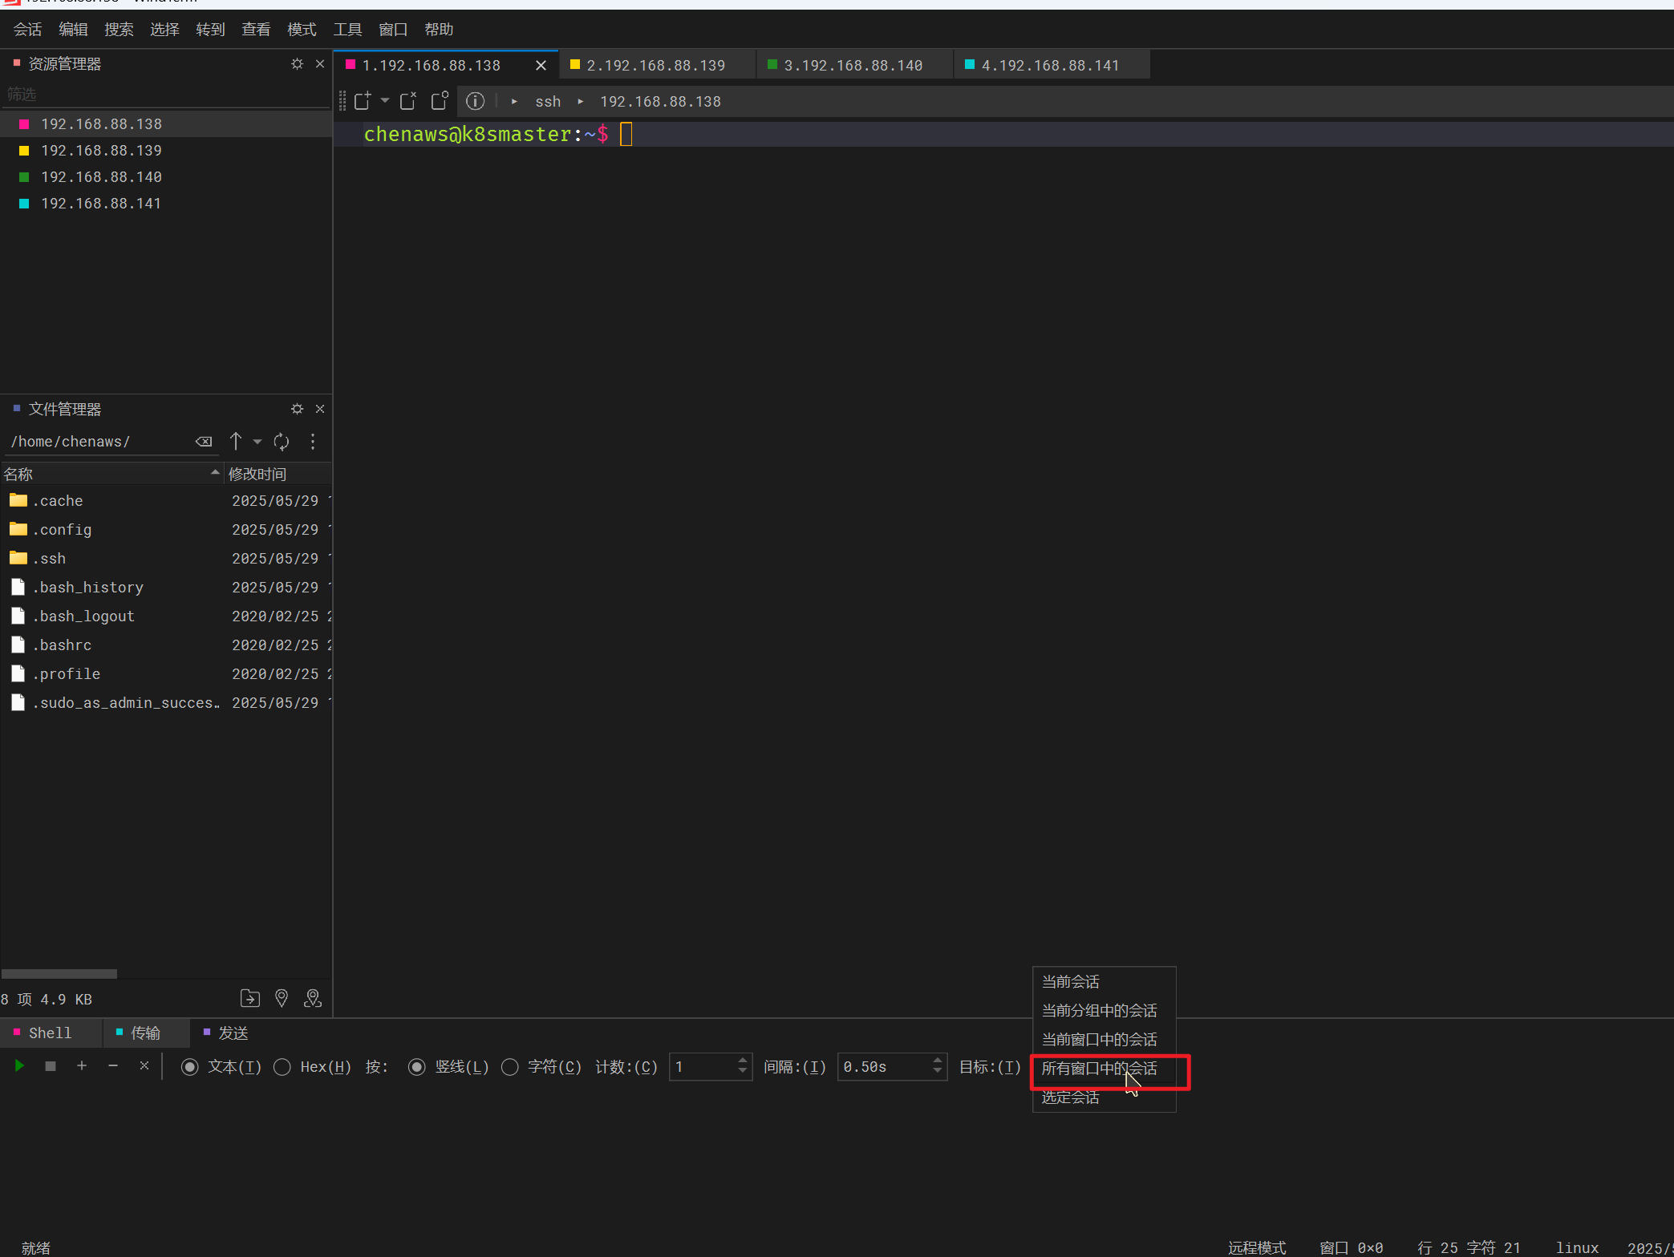The image size is (1674, 1257).
Task: Select the 字符(C) radio button
Action: [510, 1067]
